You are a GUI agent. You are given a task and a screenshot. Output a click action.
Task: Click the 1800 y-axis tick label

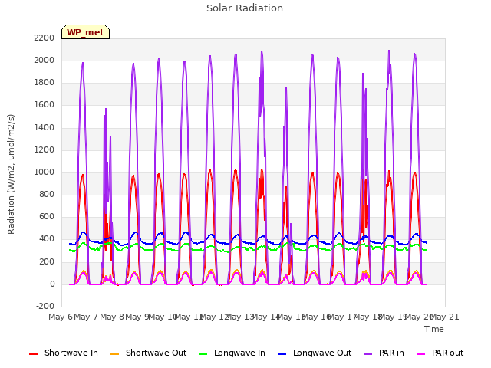pyautogui.click(x=44, y=83)
